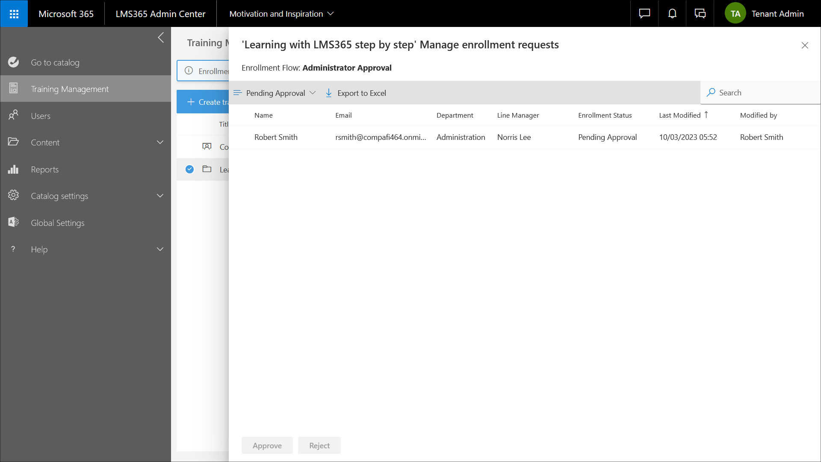This screenshot has height=462, width=821.
Task: Collapse the left navigation sidebar arrow
Action: pyautogui.click(x=161, y=38)
